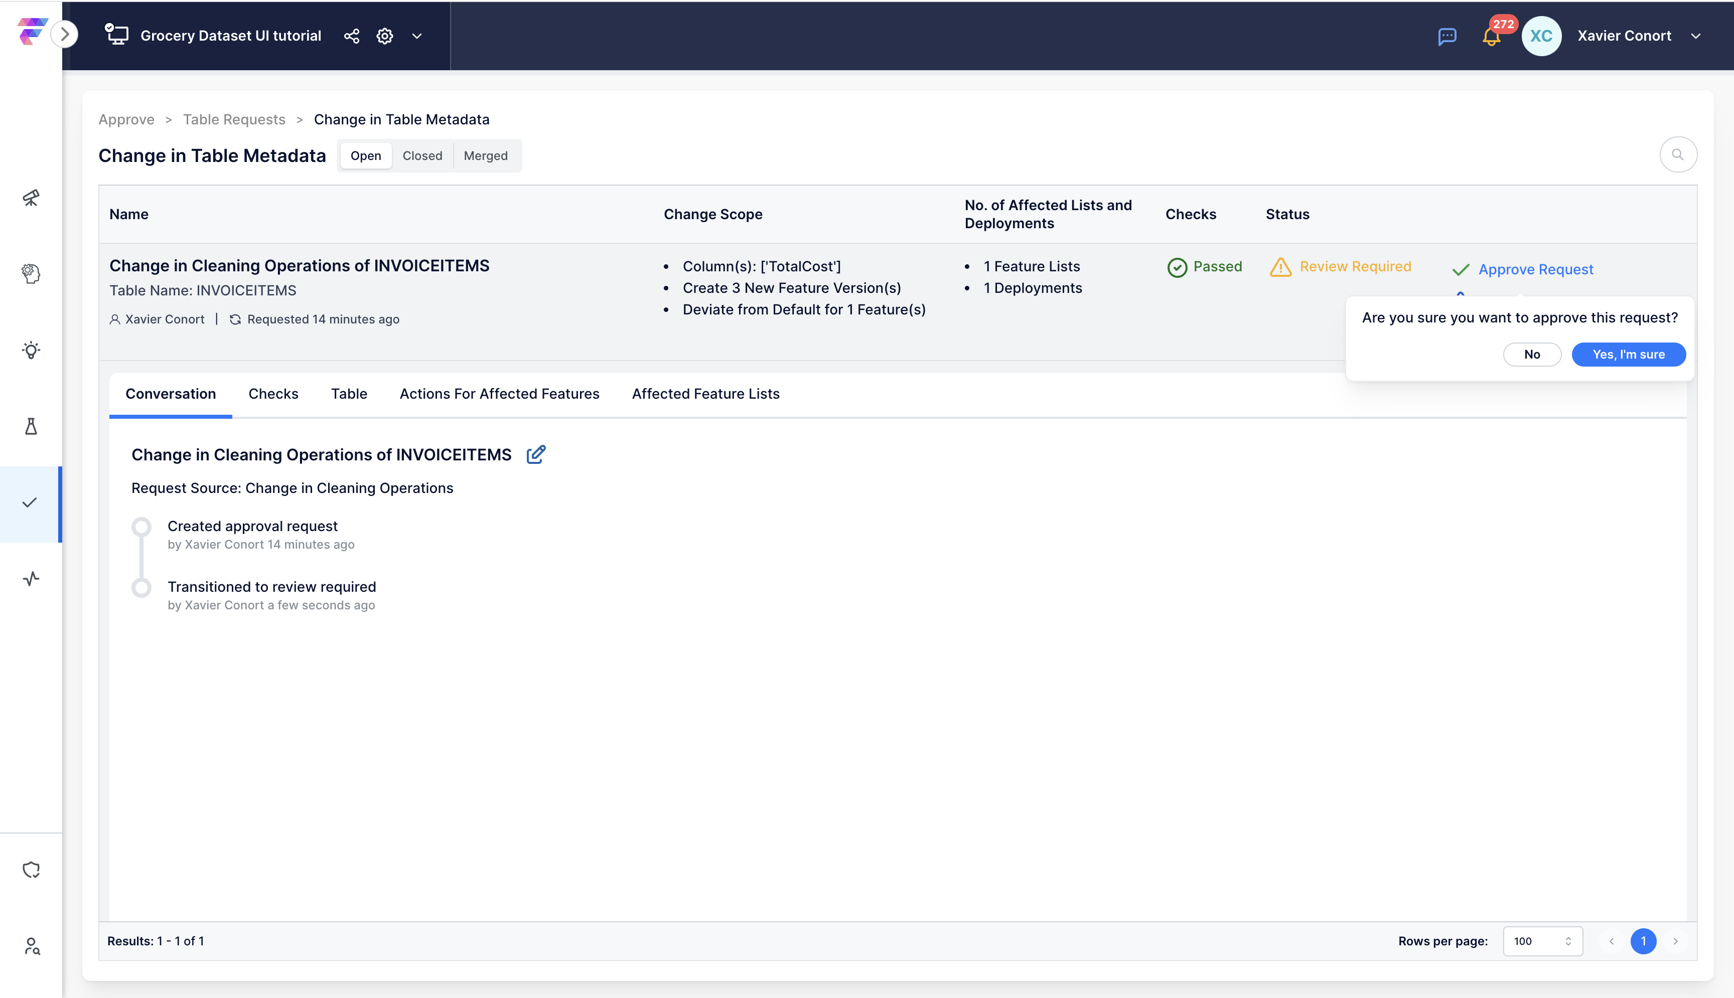The width and height of the screenshot is (1734, 998).
Task: Click the search magnifier button
Action: (x=1678, y=155)
